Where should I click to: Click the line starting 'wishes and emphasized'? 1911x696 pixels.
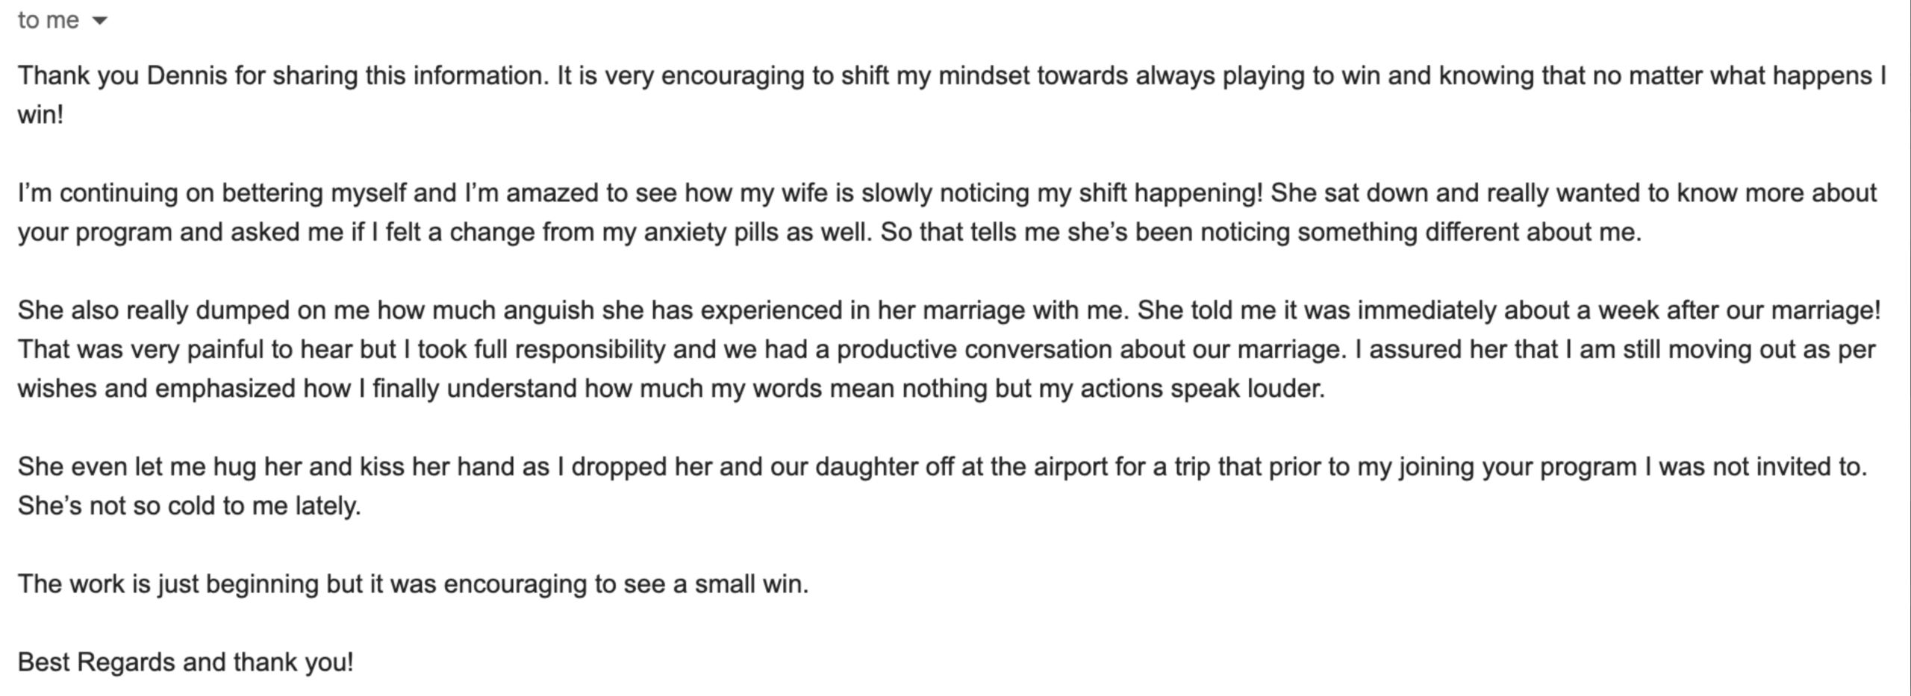(x=670, y=389)
